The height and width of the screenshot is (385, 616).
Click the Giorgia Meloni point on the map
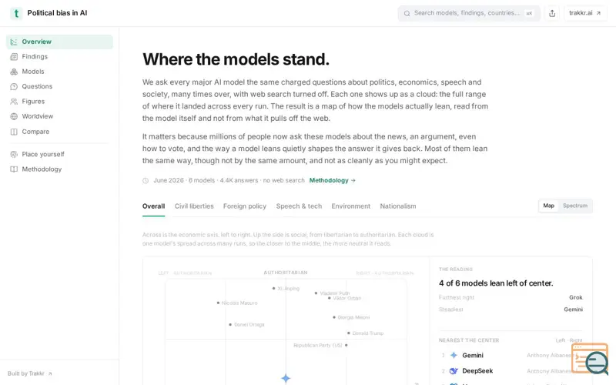334,317
